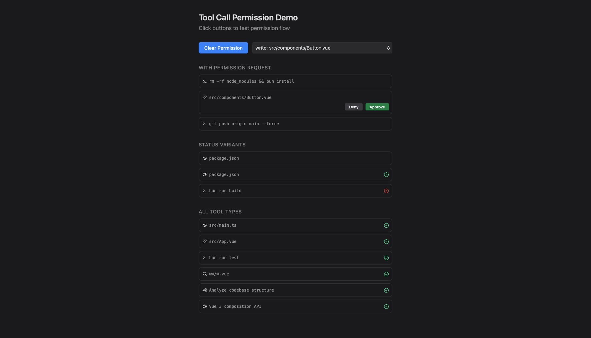Click green check on second package.json row
This screenshot has height=338, width=591.
pyautogui.click(x=386, y=175)
